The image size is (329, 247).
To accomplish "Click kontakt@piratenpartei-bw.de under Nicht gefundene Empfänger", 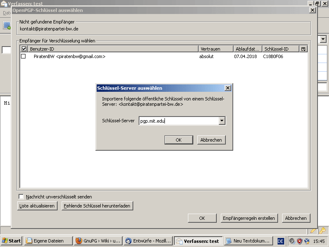I will [49, 29].
